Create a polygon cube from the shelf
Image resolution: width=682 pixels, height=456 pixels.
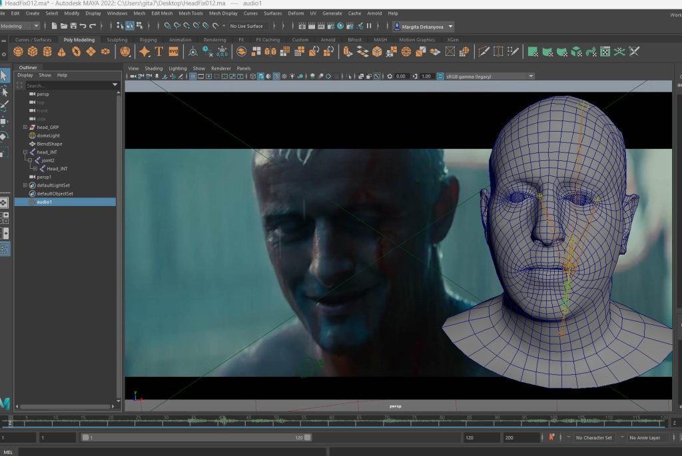click(x=33, y=52)
